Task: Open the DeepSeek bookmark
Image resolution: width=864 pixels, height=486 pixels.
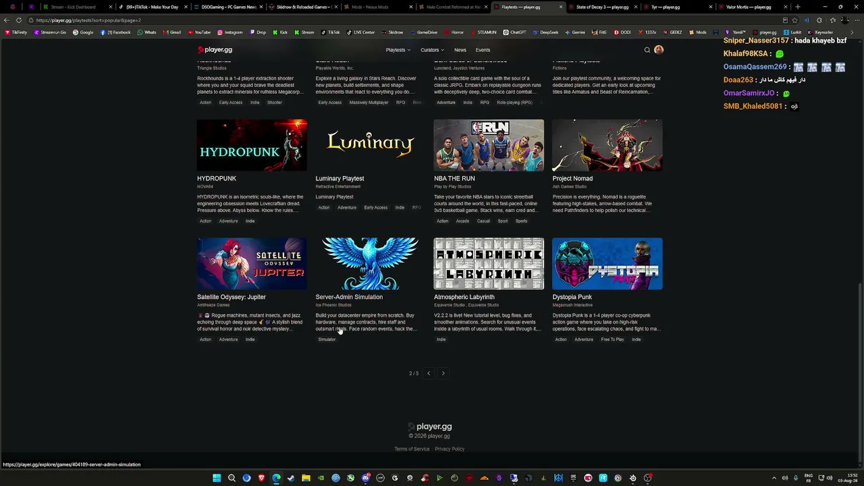Action: (x=545, y=32)
